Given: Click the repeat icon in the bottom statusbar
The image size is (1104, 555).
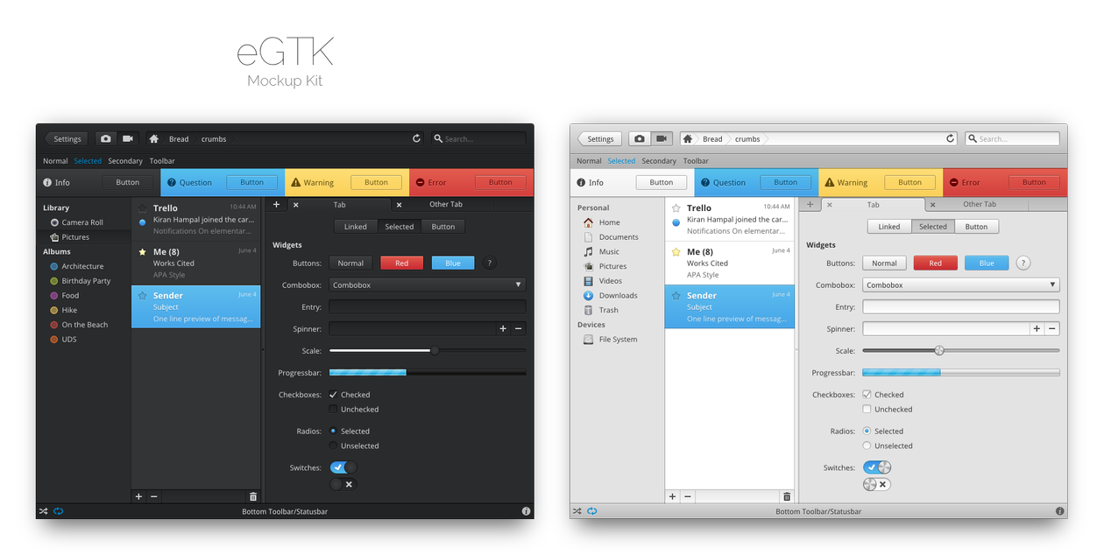Looking at the screenshot, I should [58, 510].
